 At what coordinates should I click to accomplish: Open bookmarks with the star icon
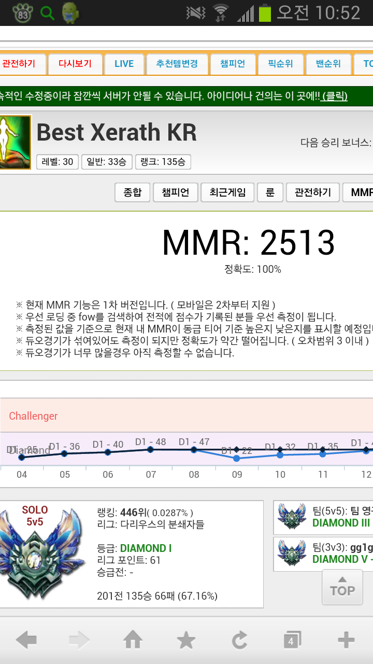coord(186,641)
